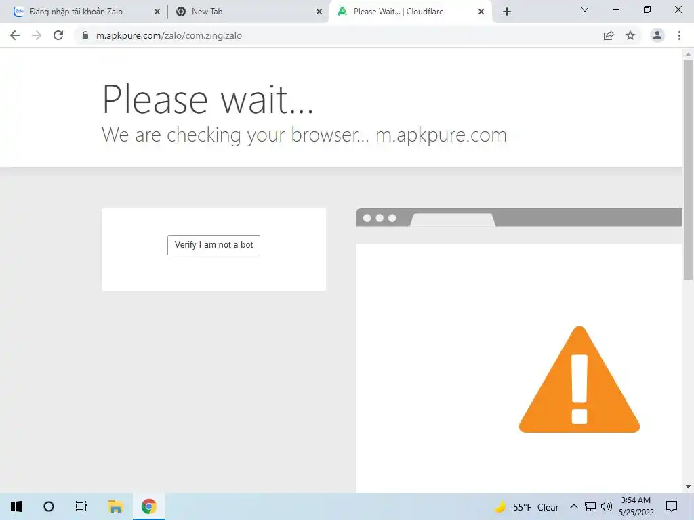Open the Windows Start menu
Viewport: 694px width, 520px height.
[x=16, y=506]
